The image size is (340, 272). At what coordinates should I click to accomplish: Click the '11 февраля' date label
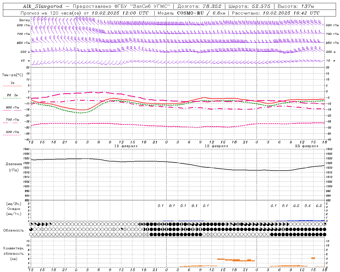[126, 146]
